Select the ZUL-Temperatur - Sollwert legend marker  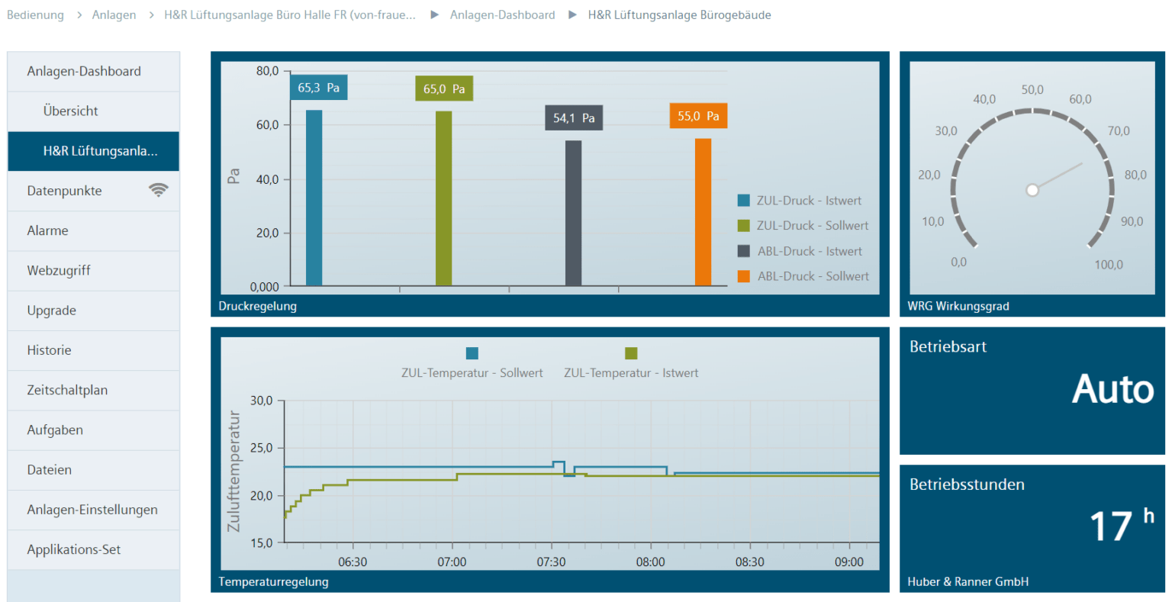click(472, 353)
